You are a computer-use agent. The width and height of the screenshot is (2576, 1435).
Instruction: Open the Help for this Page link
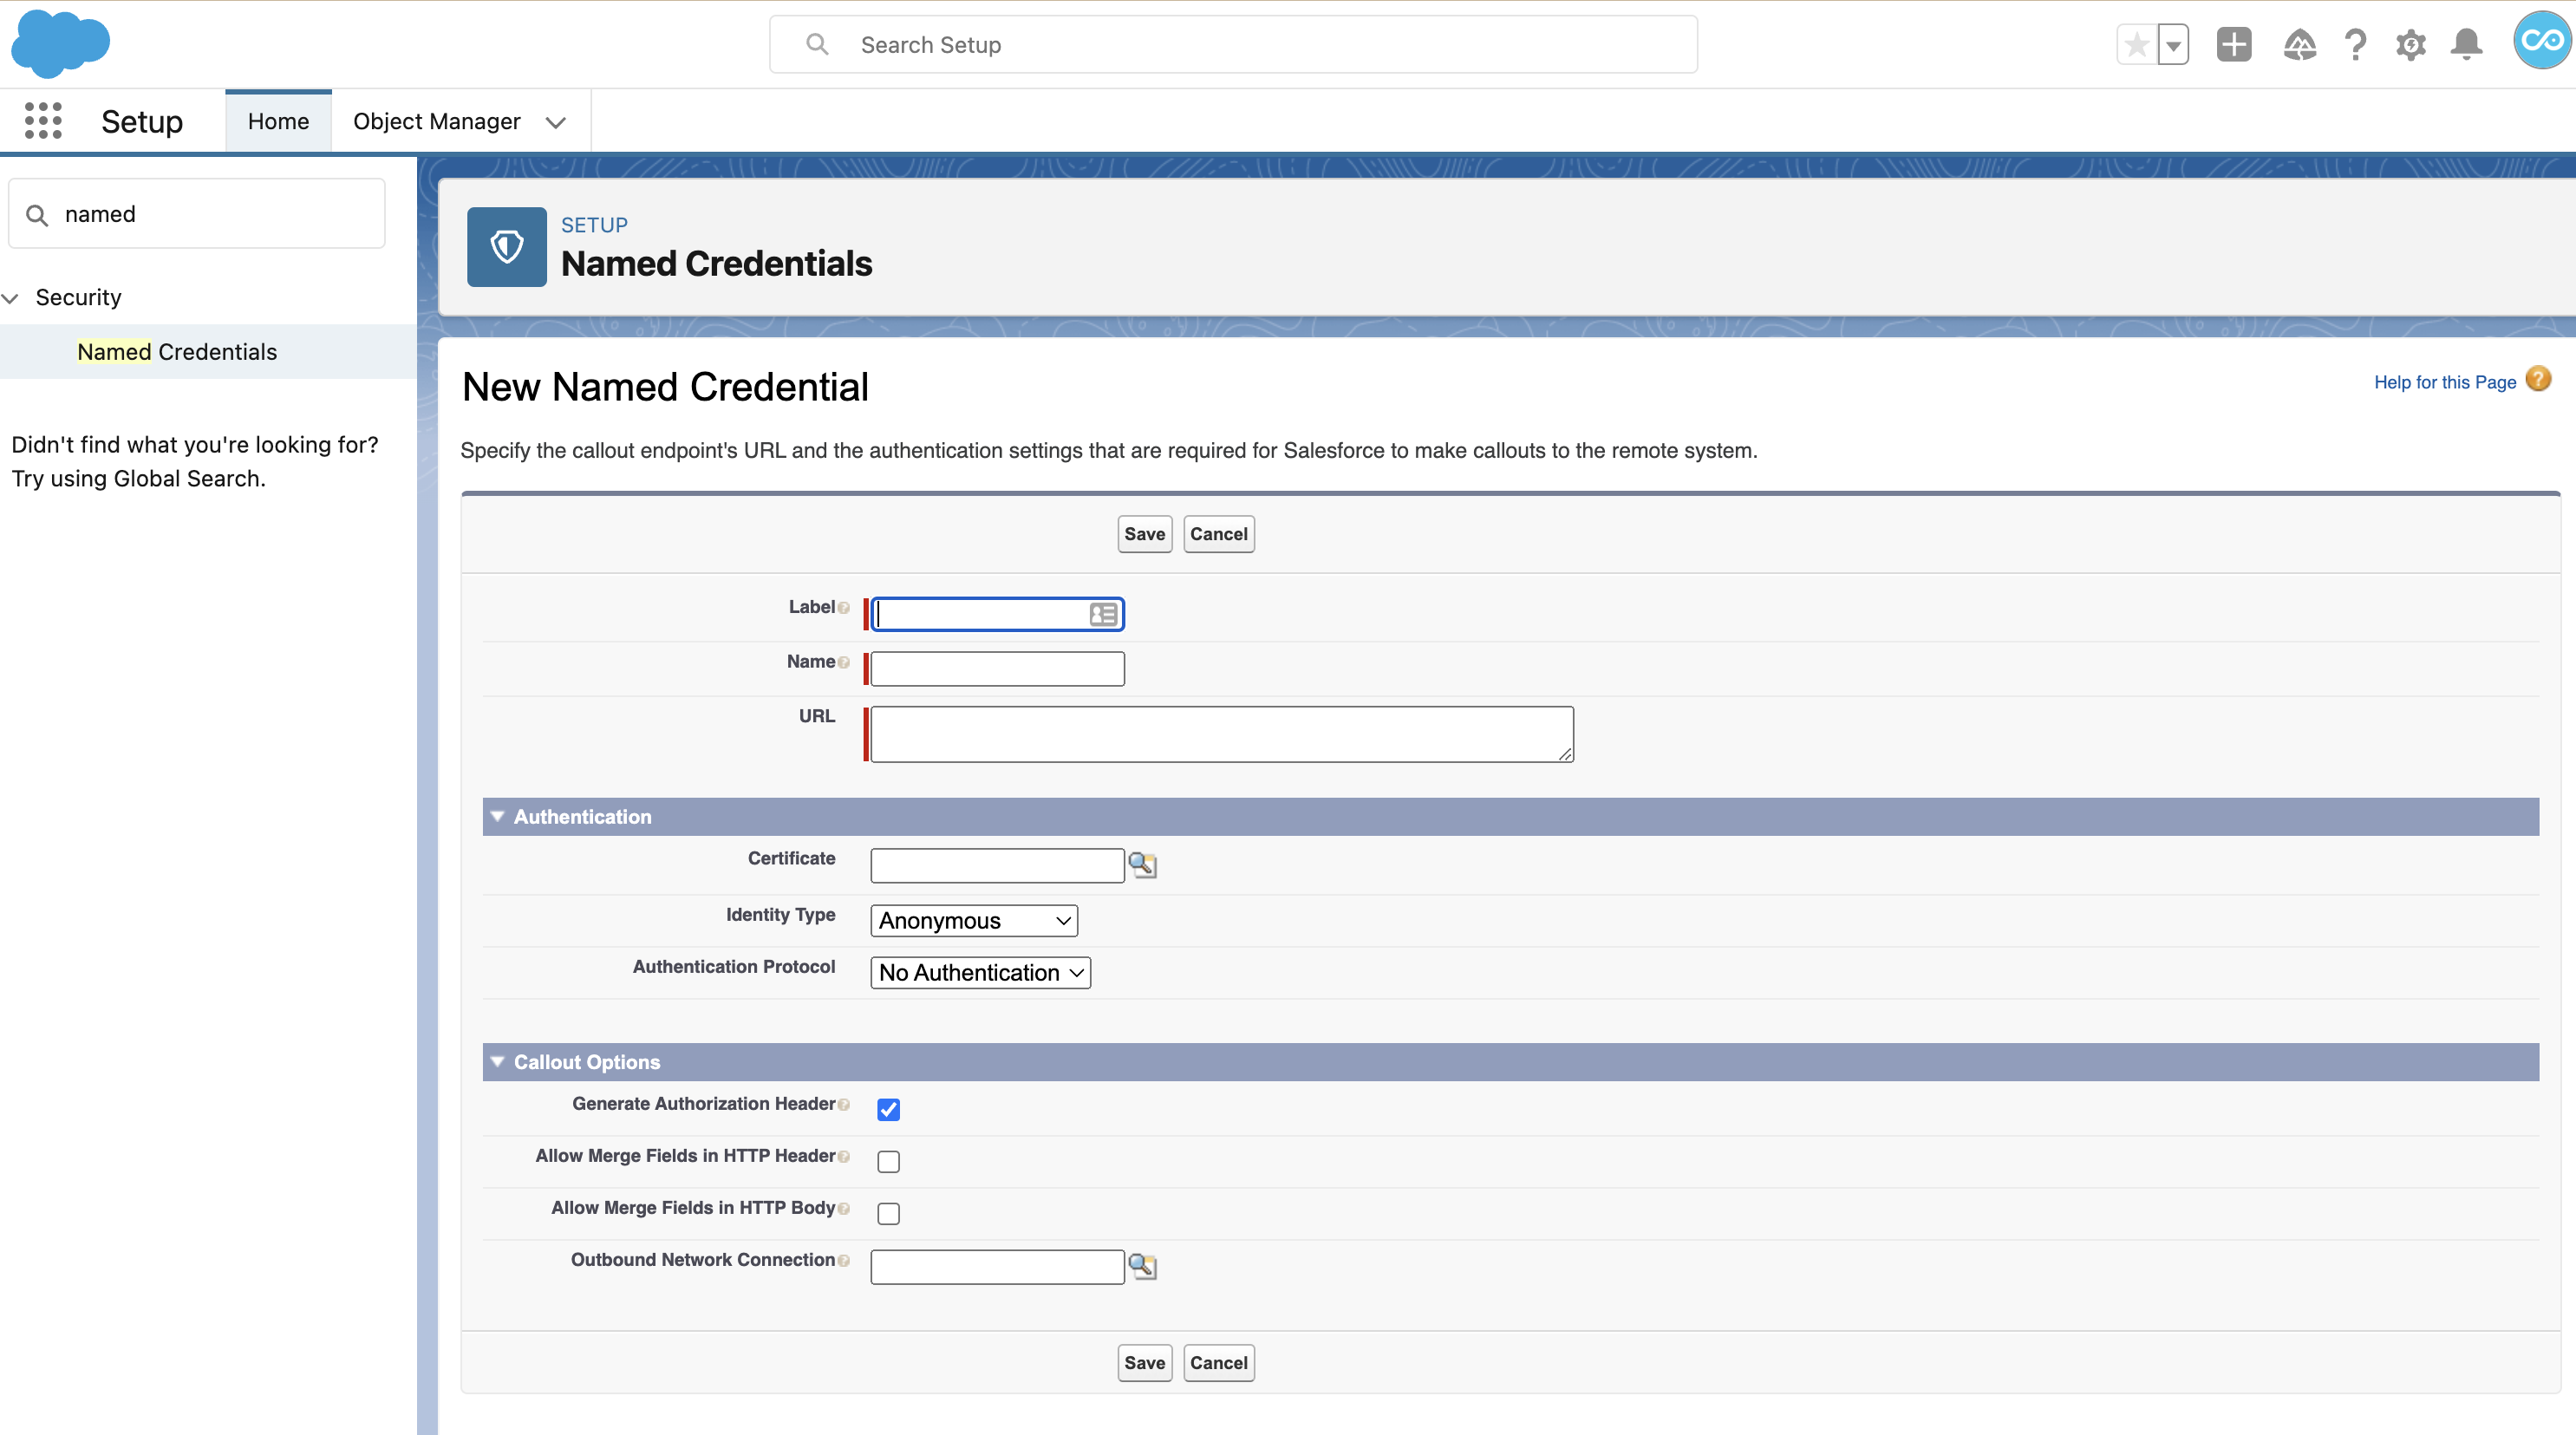click(x=2444, y=382)
